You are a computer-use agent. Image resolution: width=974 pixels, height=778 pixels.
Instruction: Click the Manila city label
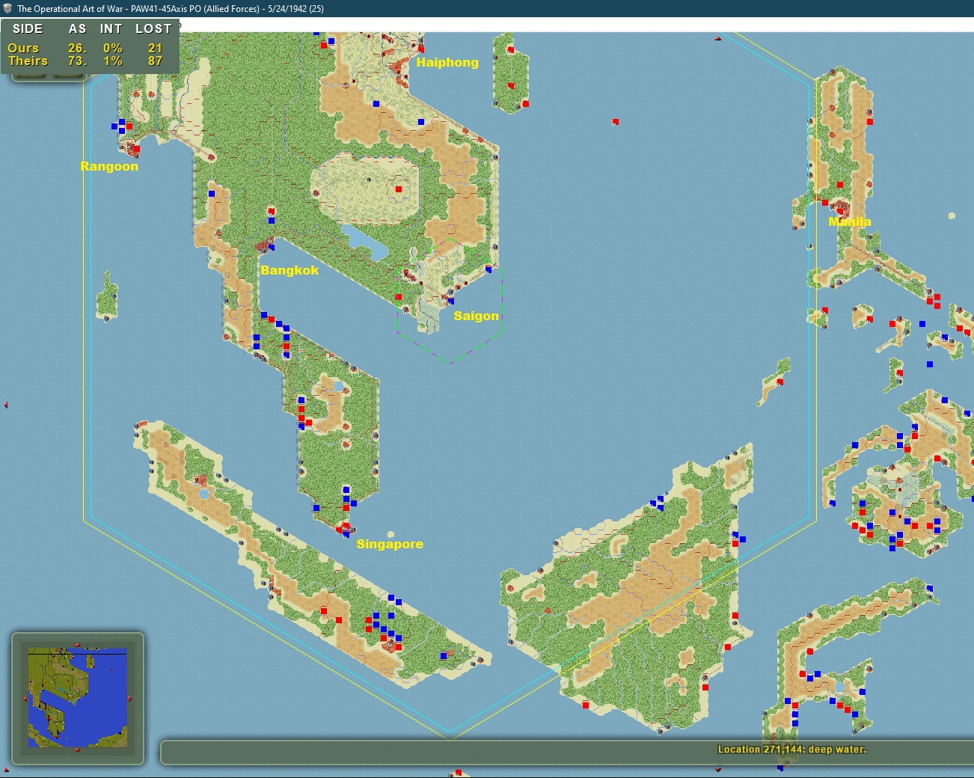click(850, 221)
